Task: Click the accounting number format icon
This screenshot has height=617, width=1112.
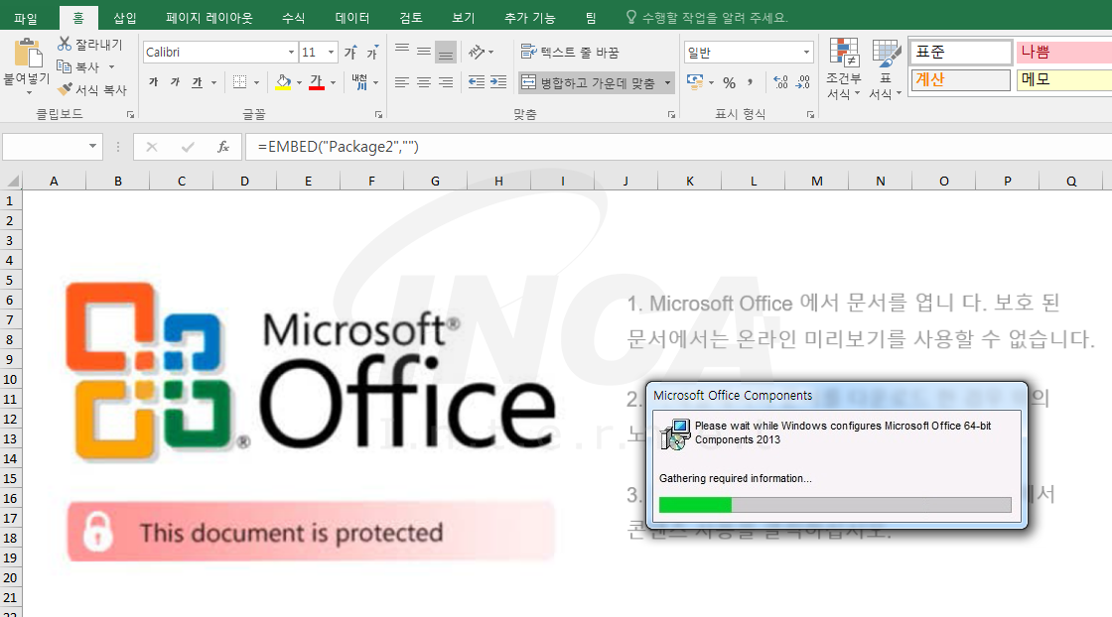Action: pyautogui.click(x=695, y=82)
